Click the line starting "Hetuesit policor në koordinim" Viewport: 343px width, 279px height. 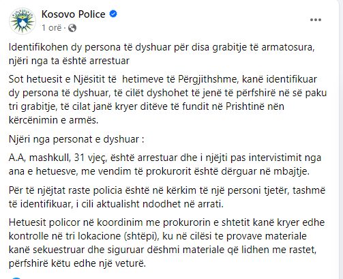tap(166, 222)
